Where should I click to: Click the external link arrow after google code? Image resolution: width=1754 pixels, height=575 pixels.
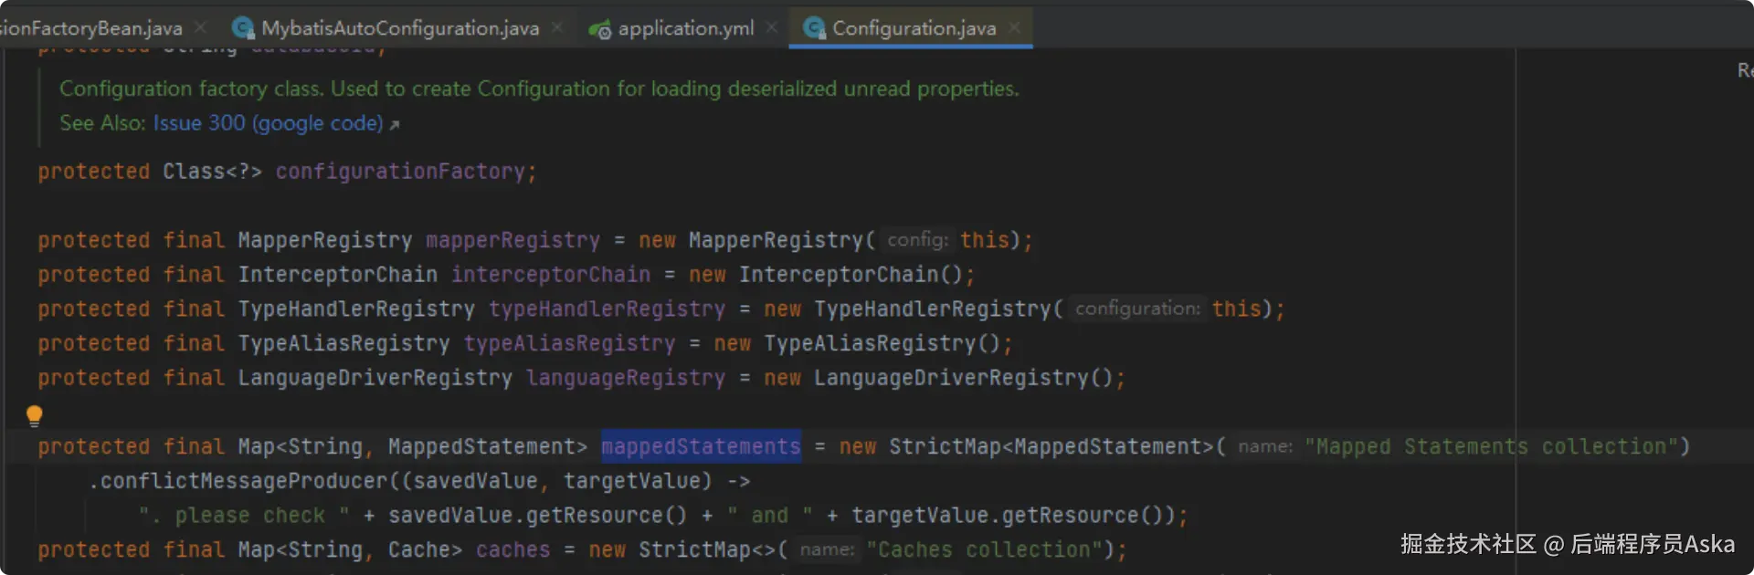(395, 125)
